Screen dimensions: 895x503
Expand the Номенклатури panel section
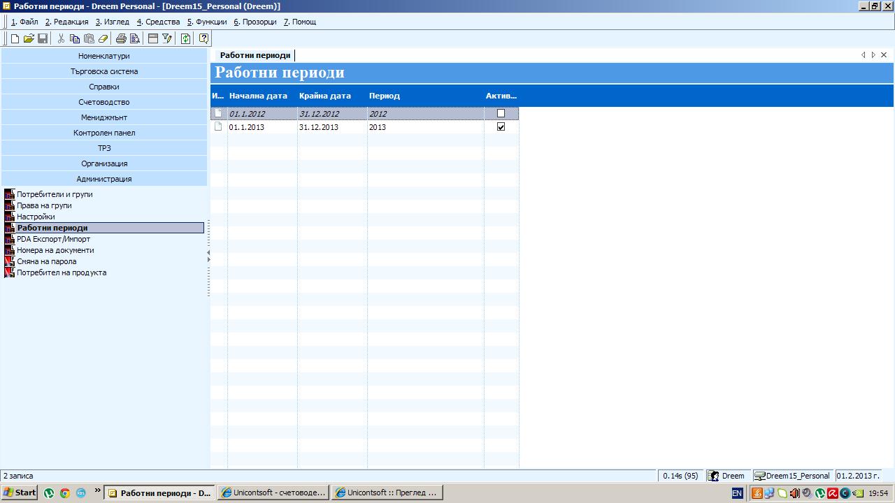104,56
